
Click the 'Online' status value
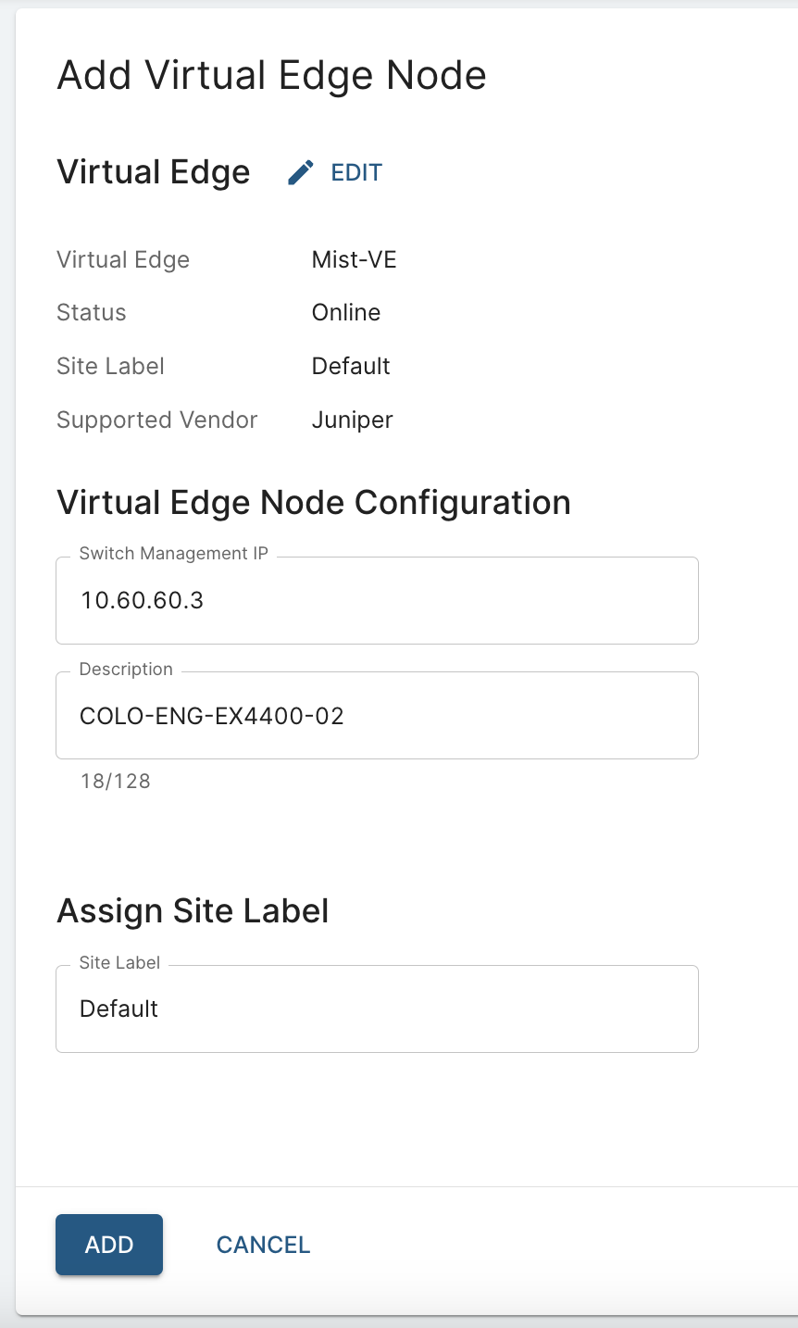tap(346, 312)
